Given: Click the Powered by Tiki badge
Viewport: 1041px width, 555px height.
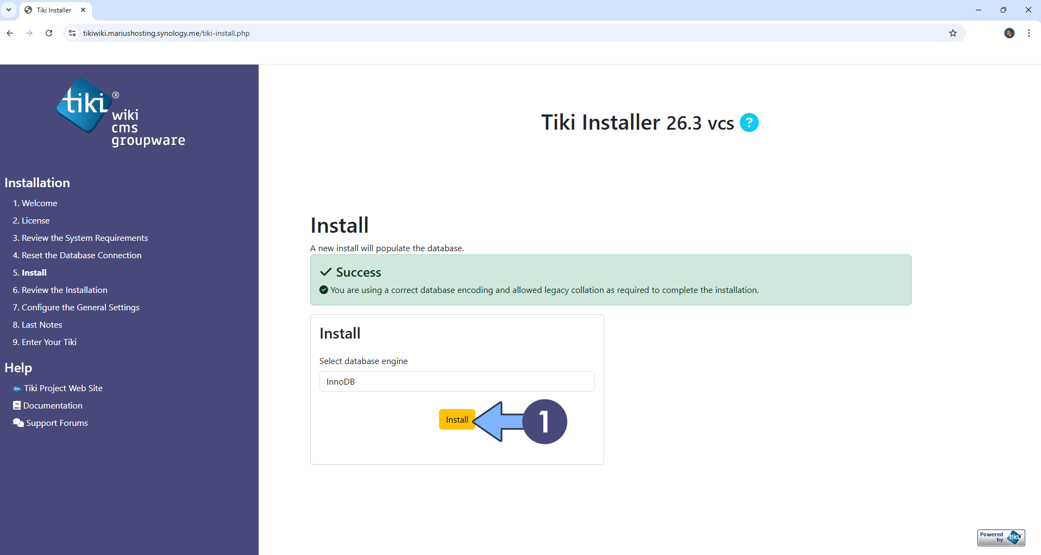Looking at the screenshot, I should point(1000,537).
